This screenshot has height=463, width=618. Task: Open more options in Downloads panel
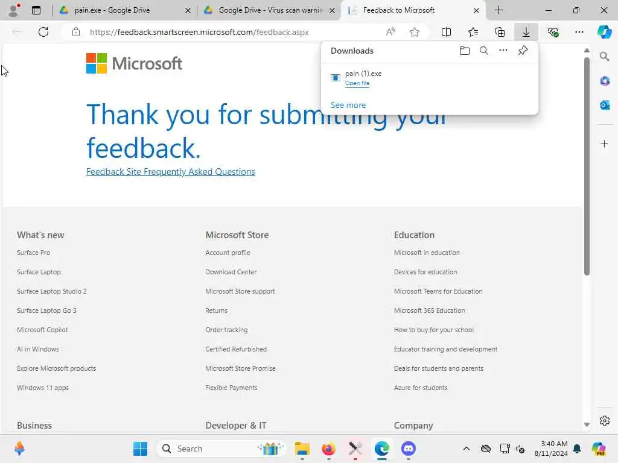pyautogui.click(x=503, y=51)
